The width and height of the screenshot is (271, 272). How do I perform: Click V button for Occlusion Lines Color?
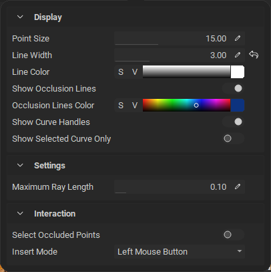pos(135,106)
